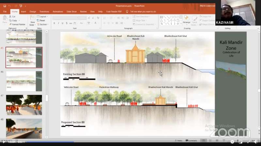This screenshot has width=261, height=146.
Task: Expand the Layout dropdown
Action: 43,17
